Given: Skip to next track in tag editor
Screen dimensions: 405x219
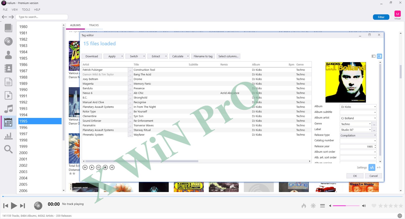Looking at the screenshot, I should click(x=112, y=167).
